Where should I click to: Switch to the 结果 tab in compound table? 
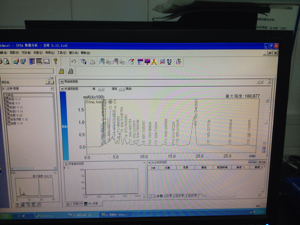pos(169,196)
